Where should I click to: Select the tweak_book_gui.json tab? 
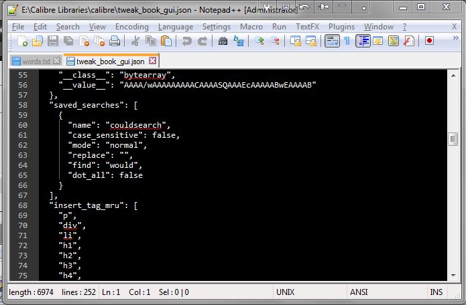tap(110, 62)
